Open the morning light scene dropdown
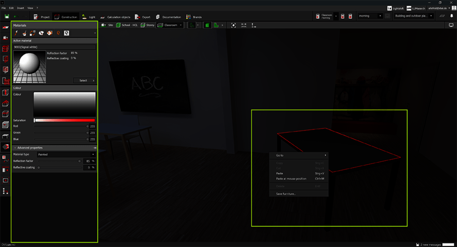This screenshot has height=247, width=457. tap(370, 16)
